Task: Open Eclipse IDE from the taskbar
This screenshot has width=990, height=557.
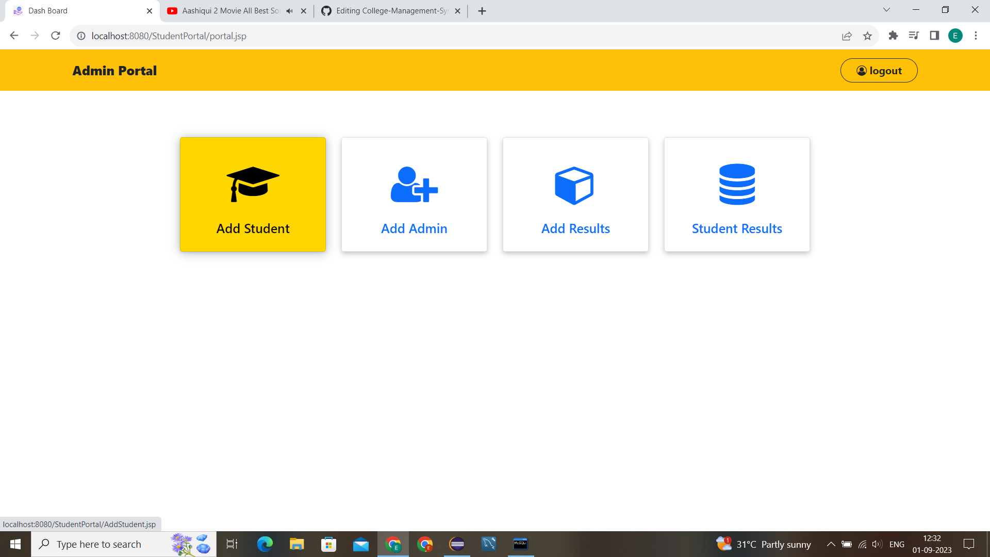Action: coord(457,544)
